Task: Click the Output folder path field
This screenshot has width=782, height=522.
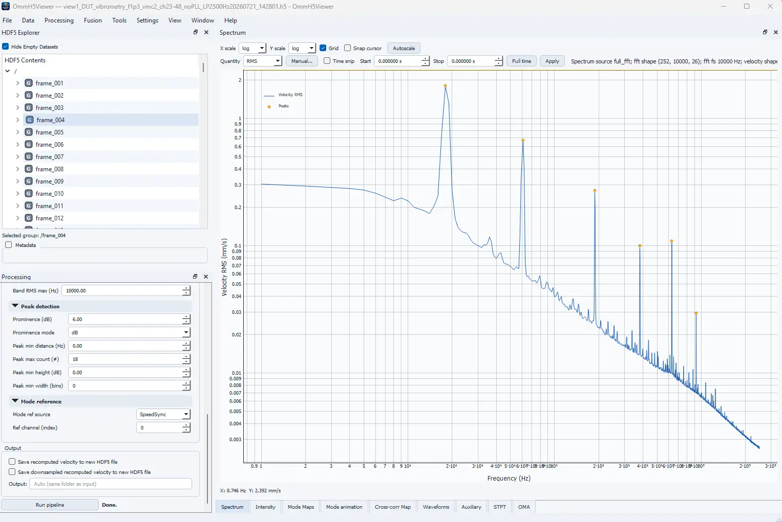Action: coord(111,484)
